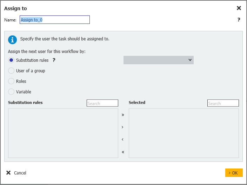
Task: Pick the Variable radio option
Action: coord(11,92)
